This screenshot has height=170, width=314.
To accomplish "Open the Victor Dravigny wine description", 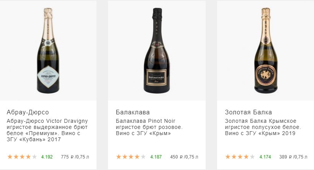I will tap(45, 130).
